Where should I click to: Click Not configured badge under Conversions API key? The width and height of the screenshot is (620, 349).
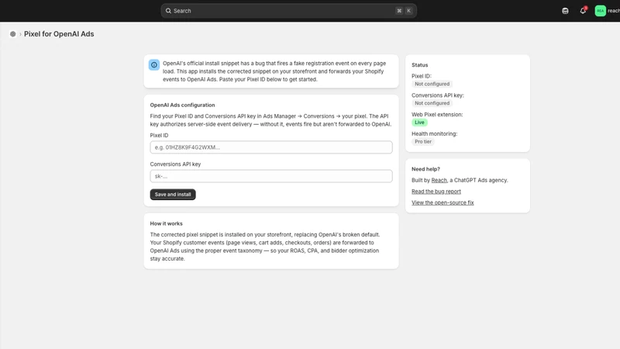tap(432, 103)
